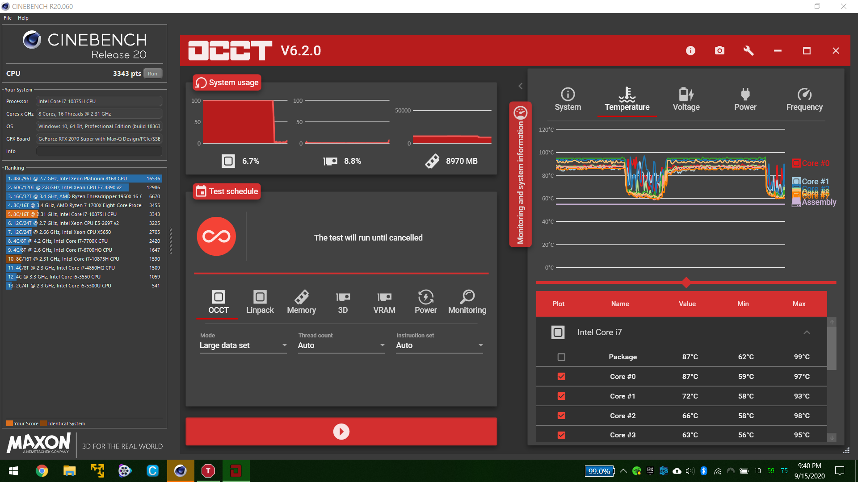Click the System usage header button

pyautogui.click(x=227, y=83)
